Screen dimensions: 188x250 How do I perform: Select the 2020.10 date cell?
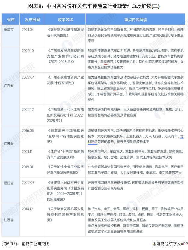click(x=28, y=50)
